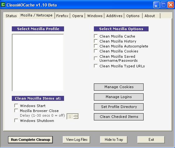The image size is (175, 148).
Task: Click the delay seconds input field
Action: (x=70, y=116)
